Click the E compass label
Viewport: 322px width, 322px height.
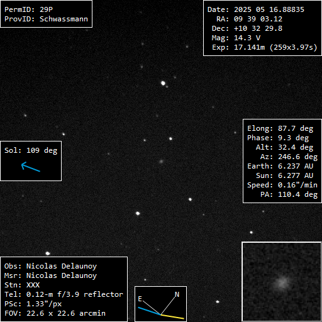140,299
